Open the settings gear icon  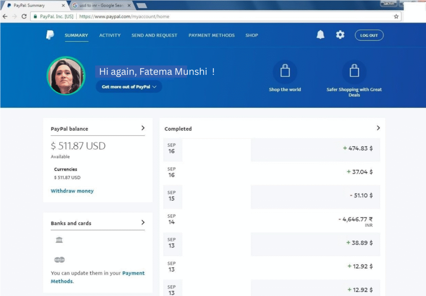340,35
